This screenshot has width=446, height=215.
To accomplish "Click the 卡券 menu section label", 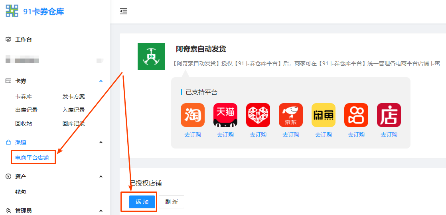I will coord(21,81).
